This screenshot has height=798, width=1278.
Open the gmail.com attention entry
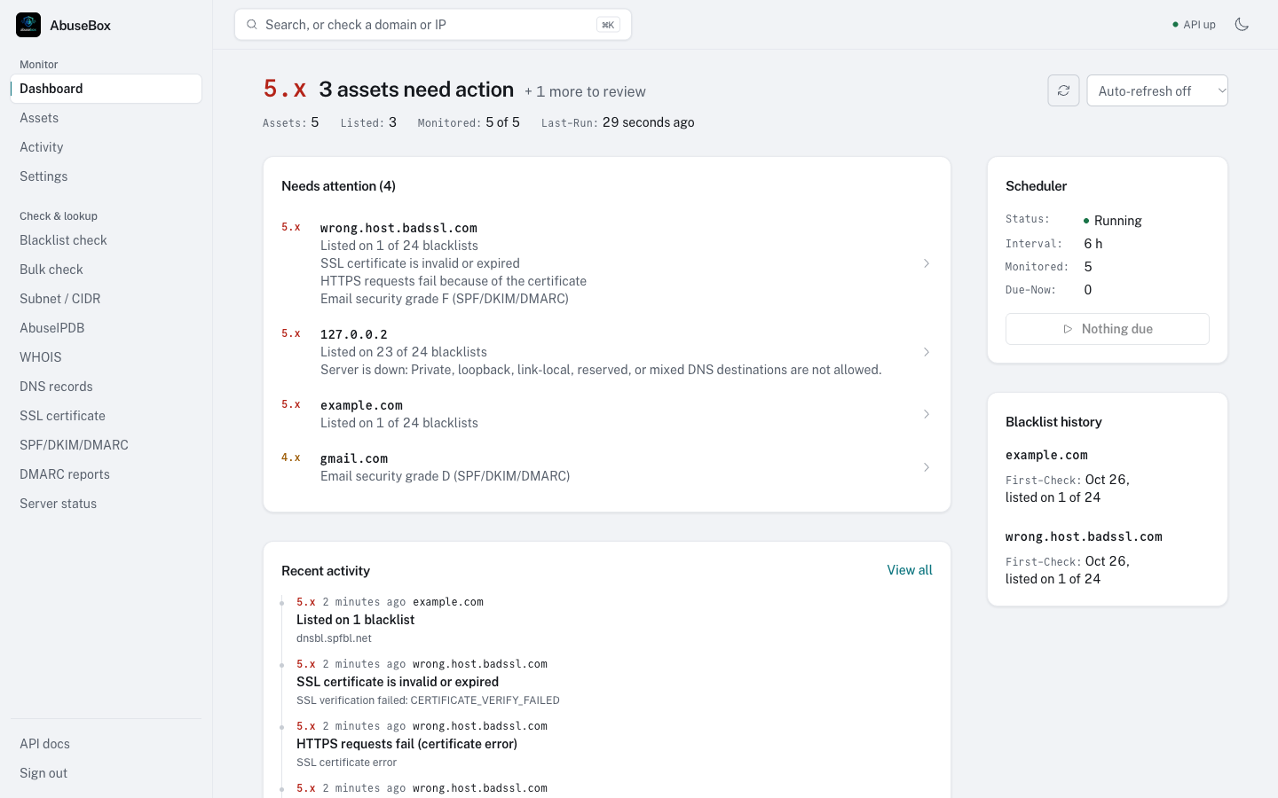(607, 467)
